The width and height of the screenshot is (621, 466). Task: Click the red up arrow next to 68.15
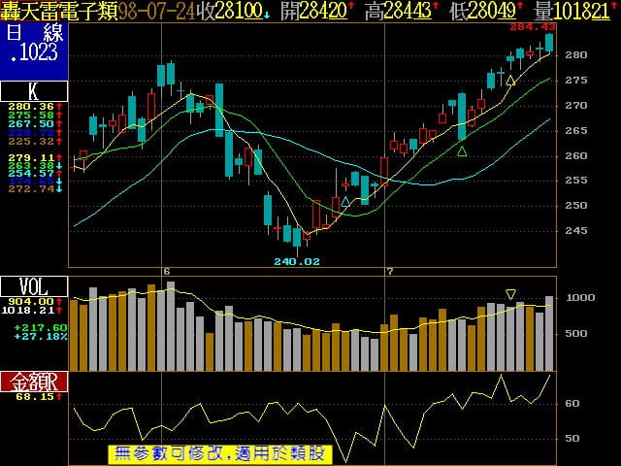click(x=59, y=396)
